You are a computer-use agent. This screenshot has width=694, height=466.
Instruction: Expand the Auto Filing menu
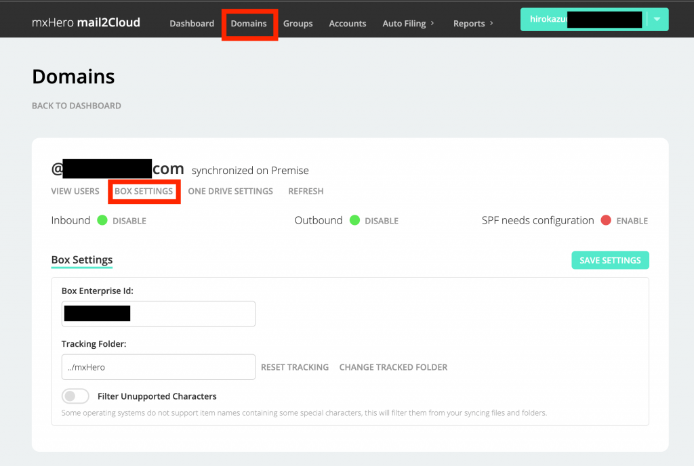pos(408,24)
